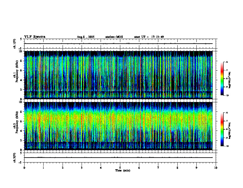This screenshot has width=243, height=188.
Task: Click the "ch.3(V)" waveform axis label
Action: pyautogui.click(x=15, y=158)
